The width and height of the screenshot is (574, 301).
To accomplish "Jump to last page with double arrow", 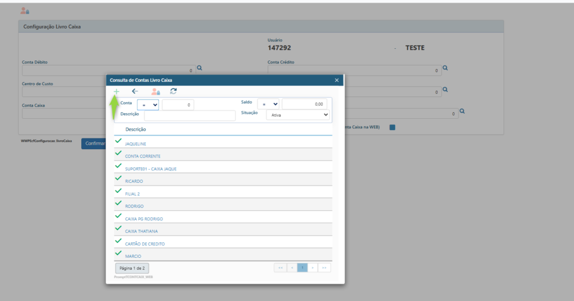I will [324, 268].
